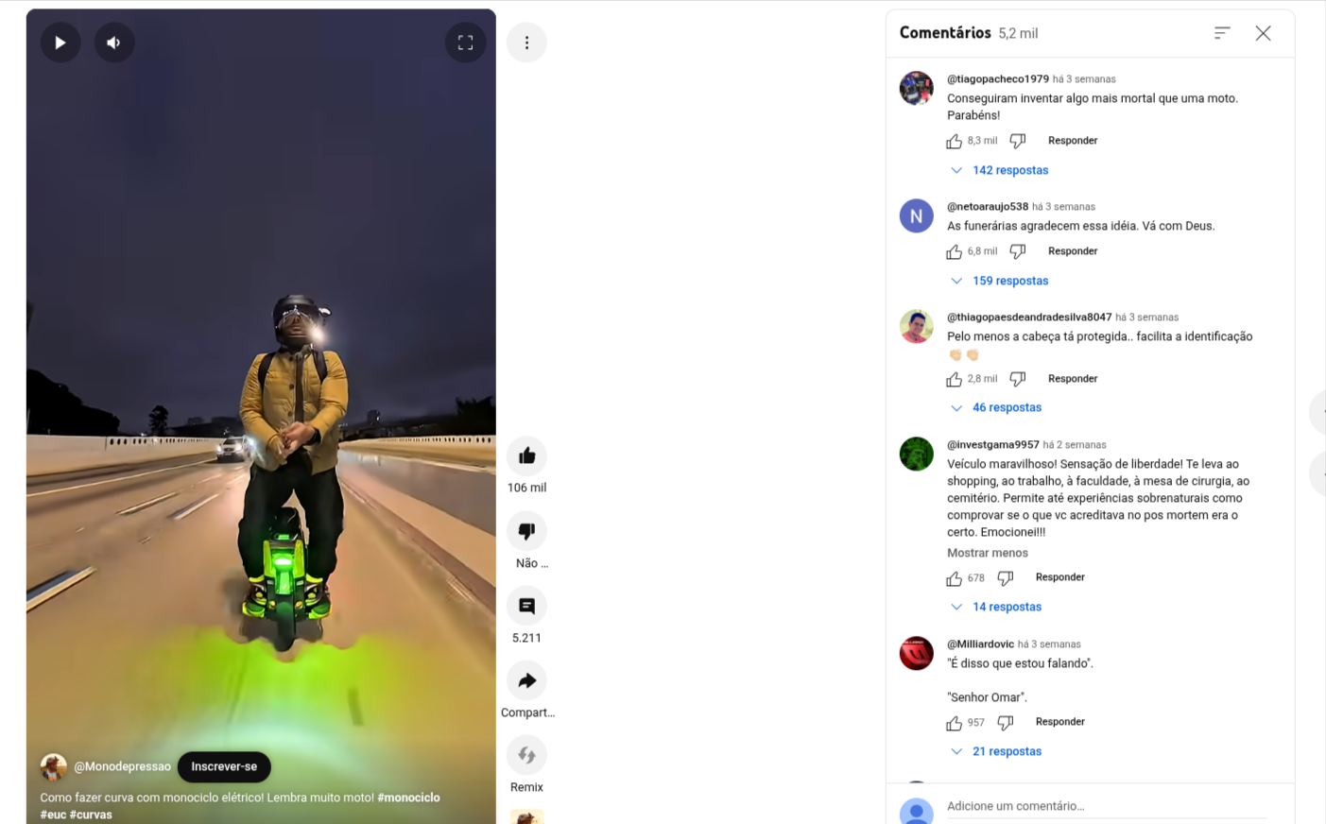This screenshot has width=1326, height=824.
Task: Mute the video volume
Action: coord(114,43)
